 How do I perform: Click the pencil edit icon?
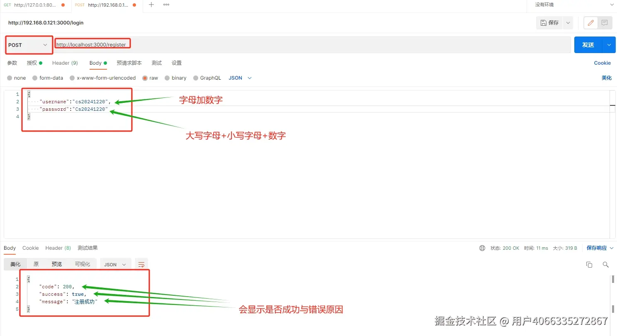[x=591, y=23]
